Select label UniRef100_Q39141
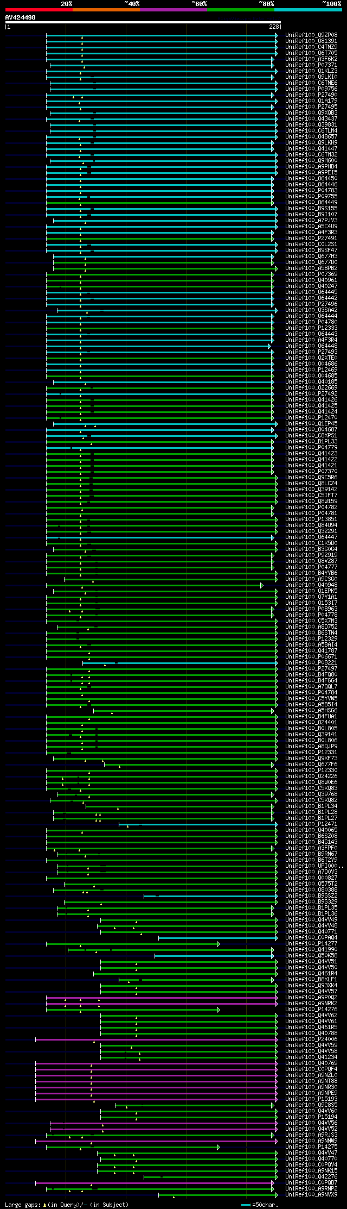Viewport: 347px width, 1209px height. point(311,734)
